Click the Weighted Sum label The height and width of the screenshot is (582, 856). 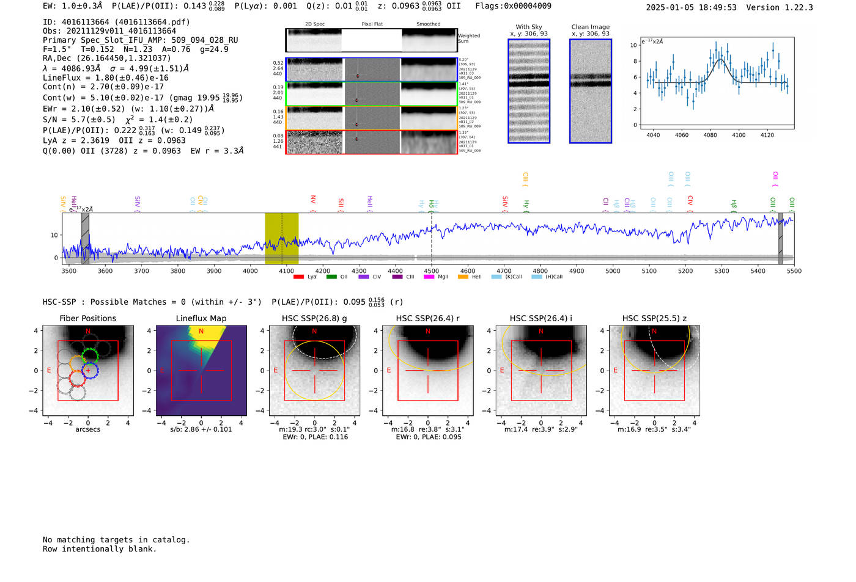(469, 38)
